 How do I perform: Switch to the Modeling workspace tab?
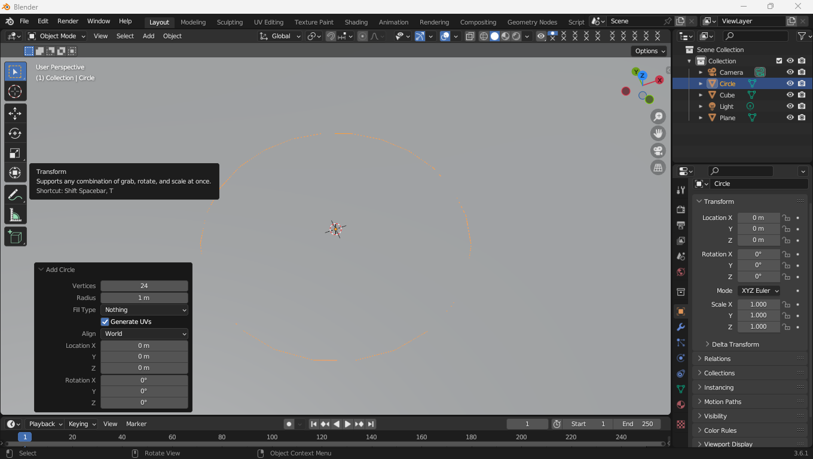pos(193,22)
